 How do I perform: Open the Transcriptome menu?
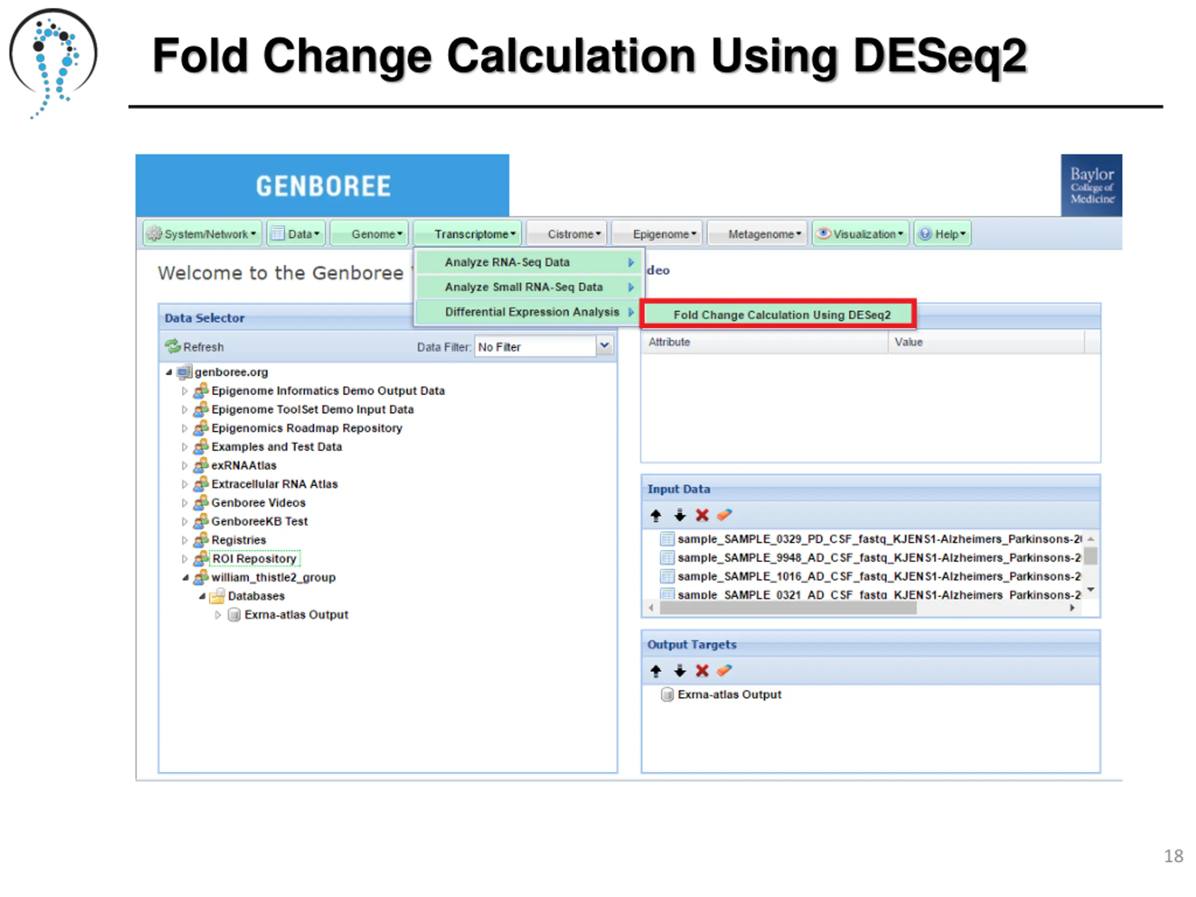[468, 234]
